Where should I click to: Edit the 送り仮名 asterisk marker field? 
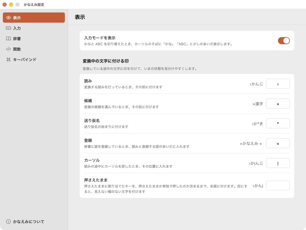point(278,123)
